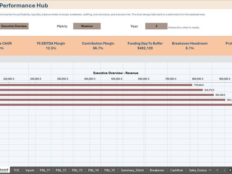Image resolution: width=232 pixels, height=174 pixels.
Task: Click the control center description text
Action: tap(103, 14)
